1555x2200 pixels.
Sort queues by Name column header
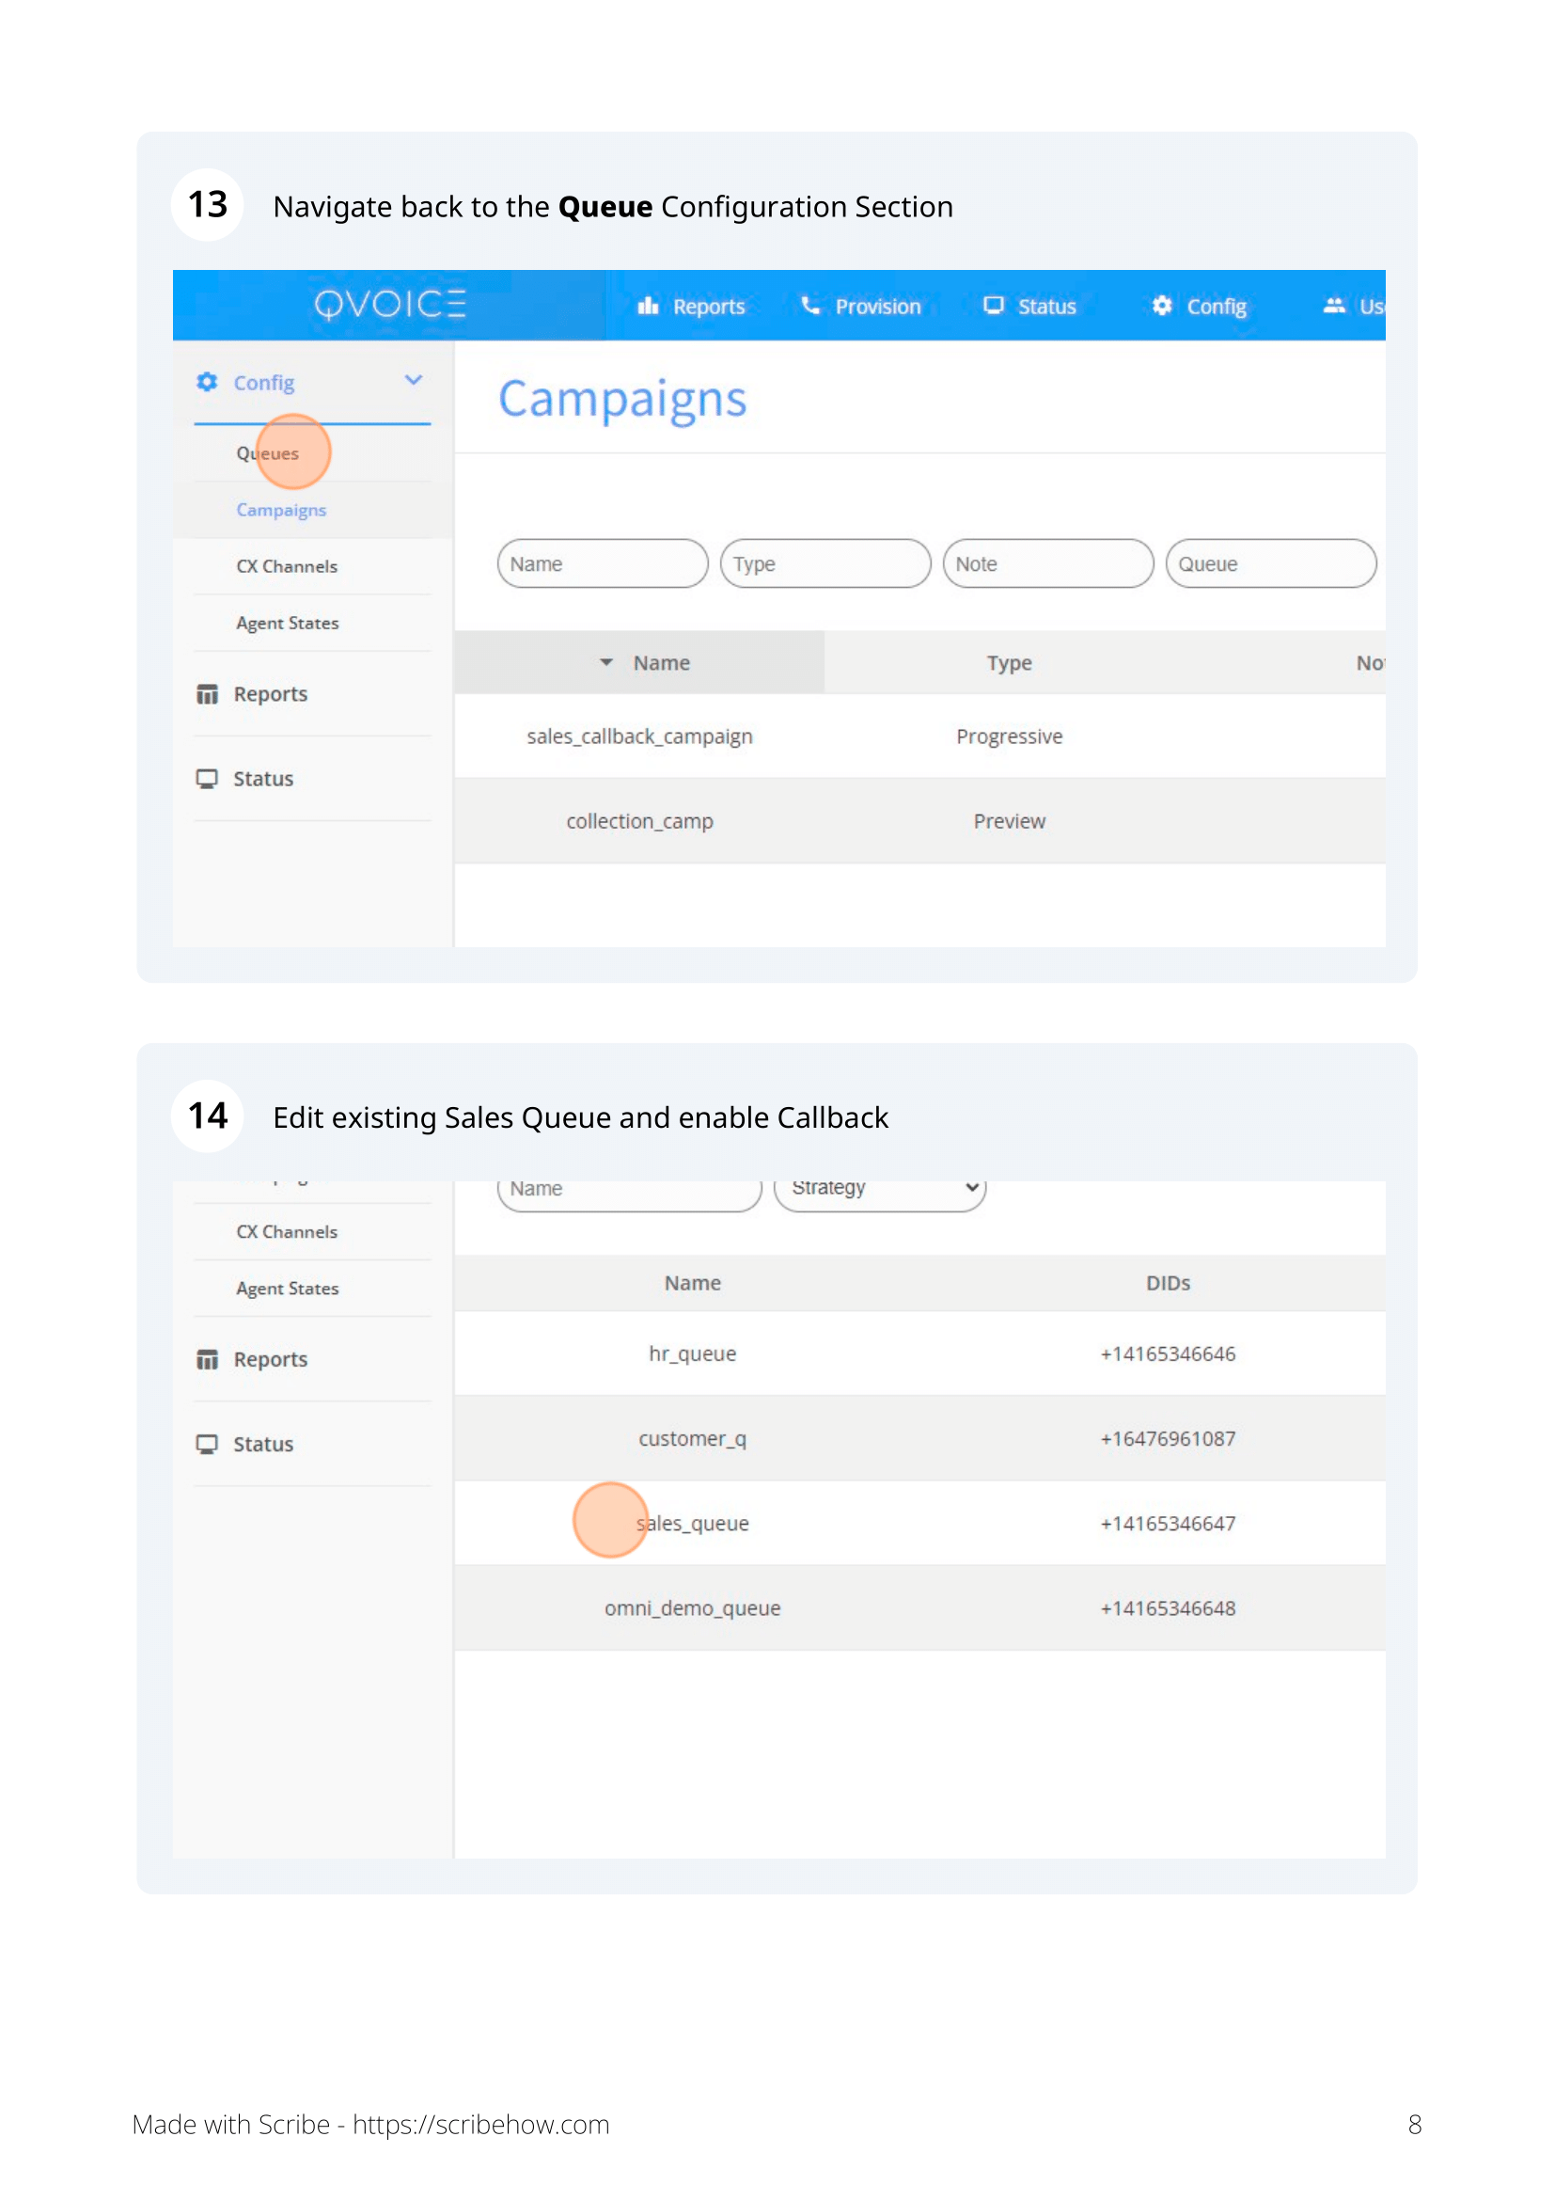tap(692, 1283)
